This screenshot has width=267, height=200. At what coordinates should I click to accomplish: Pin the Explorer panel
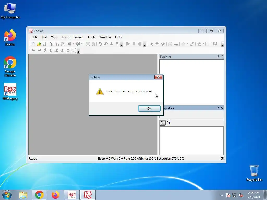click(x=218, y=56)
